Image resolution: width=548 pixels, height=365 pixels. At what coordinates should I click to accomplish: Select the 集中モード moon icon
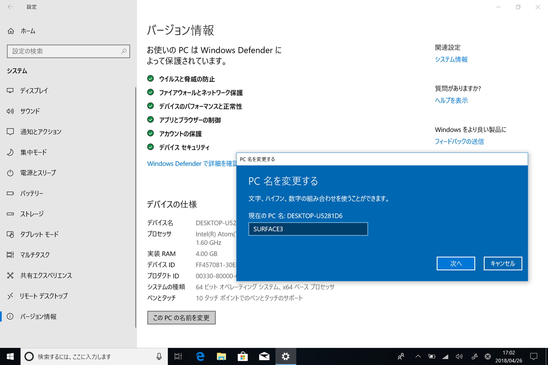pos(10,152)
